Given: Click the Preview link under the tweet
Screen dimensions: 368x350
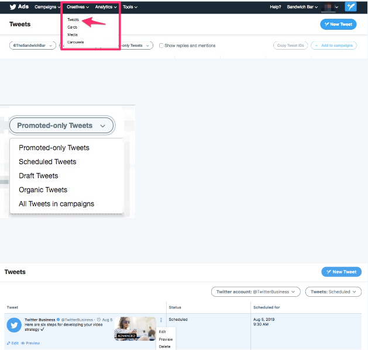Looking at the screenshot, I should point(30,343).
